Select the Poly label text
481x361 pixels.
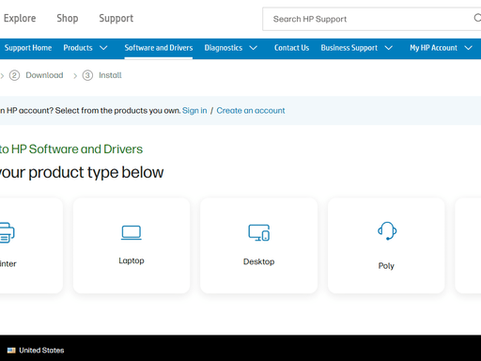[386, 266]
